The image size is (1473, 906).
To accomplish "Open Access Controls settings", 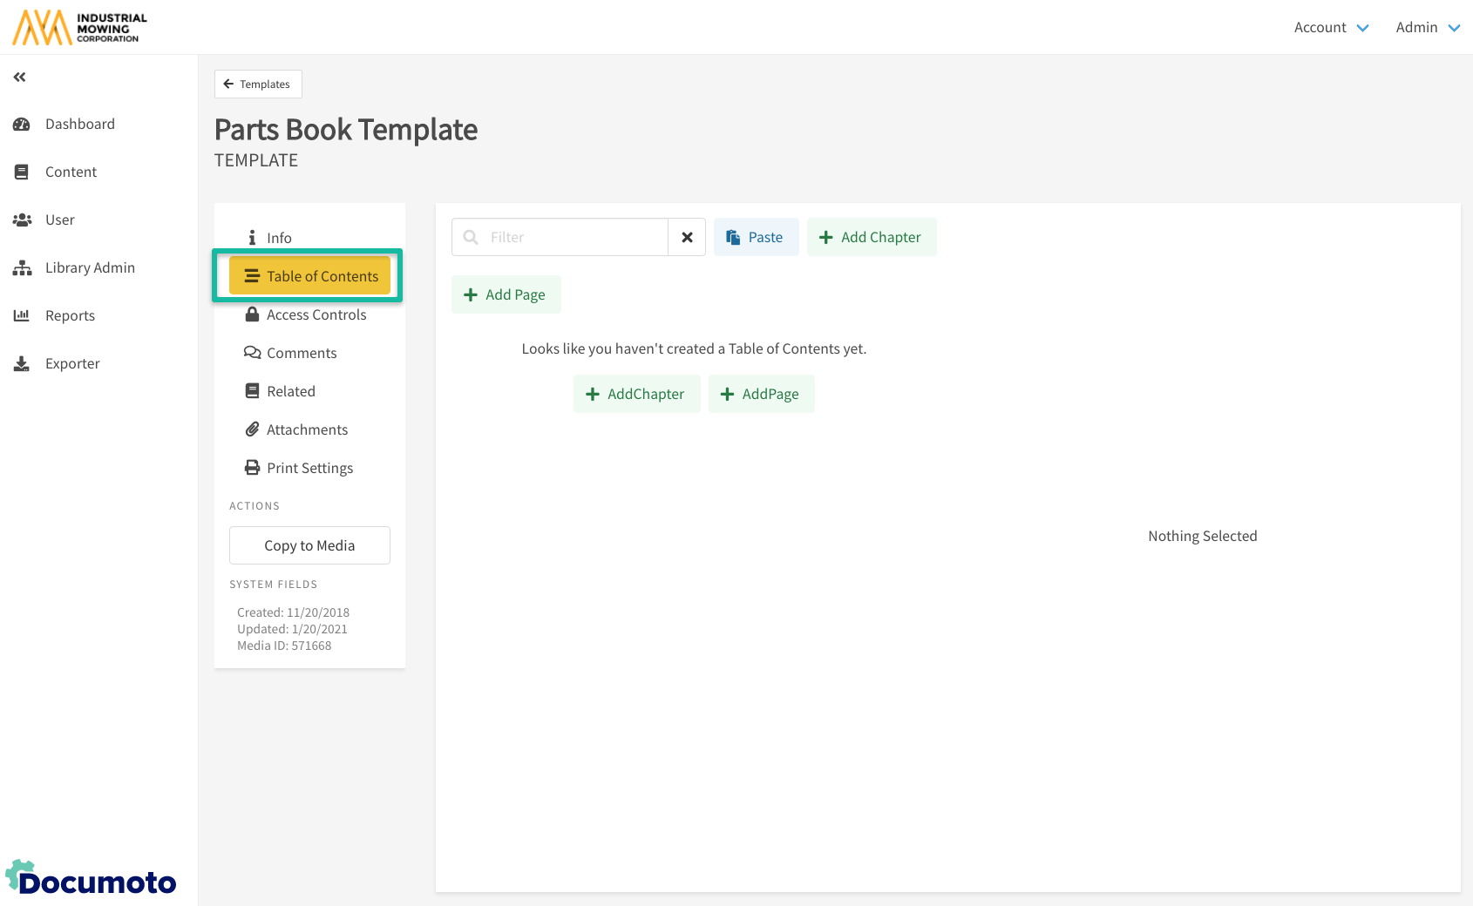I will (316, 314).
